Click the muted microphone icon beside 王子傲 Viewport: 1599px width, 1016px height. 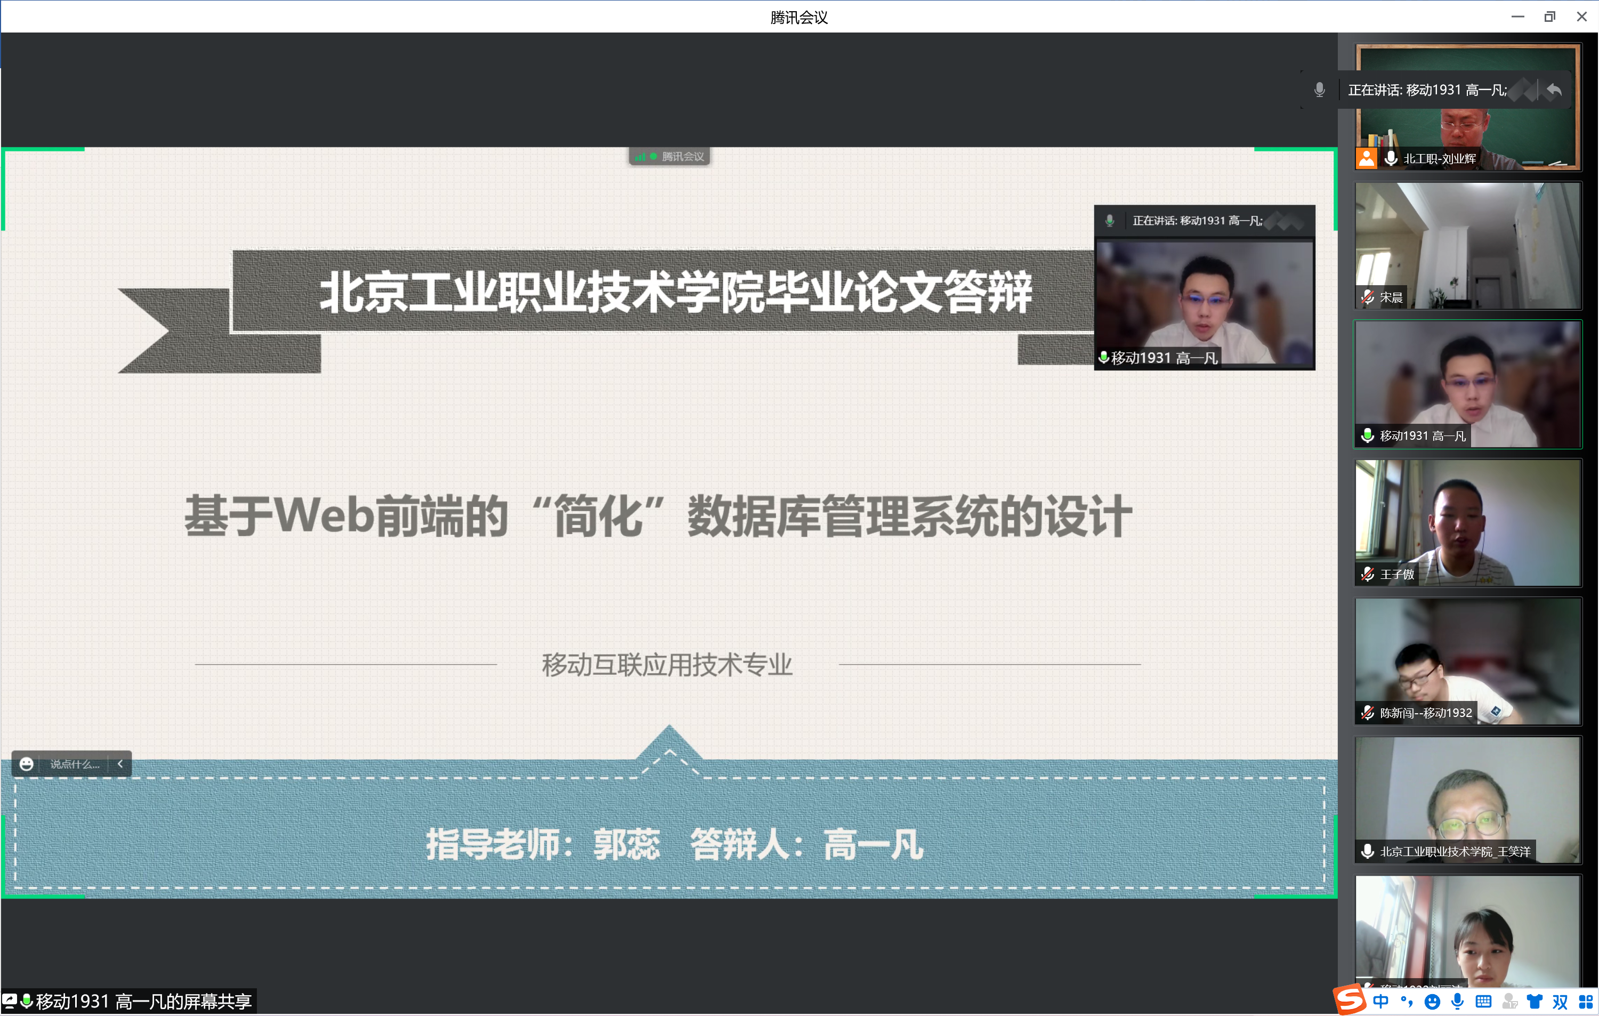1368,575
